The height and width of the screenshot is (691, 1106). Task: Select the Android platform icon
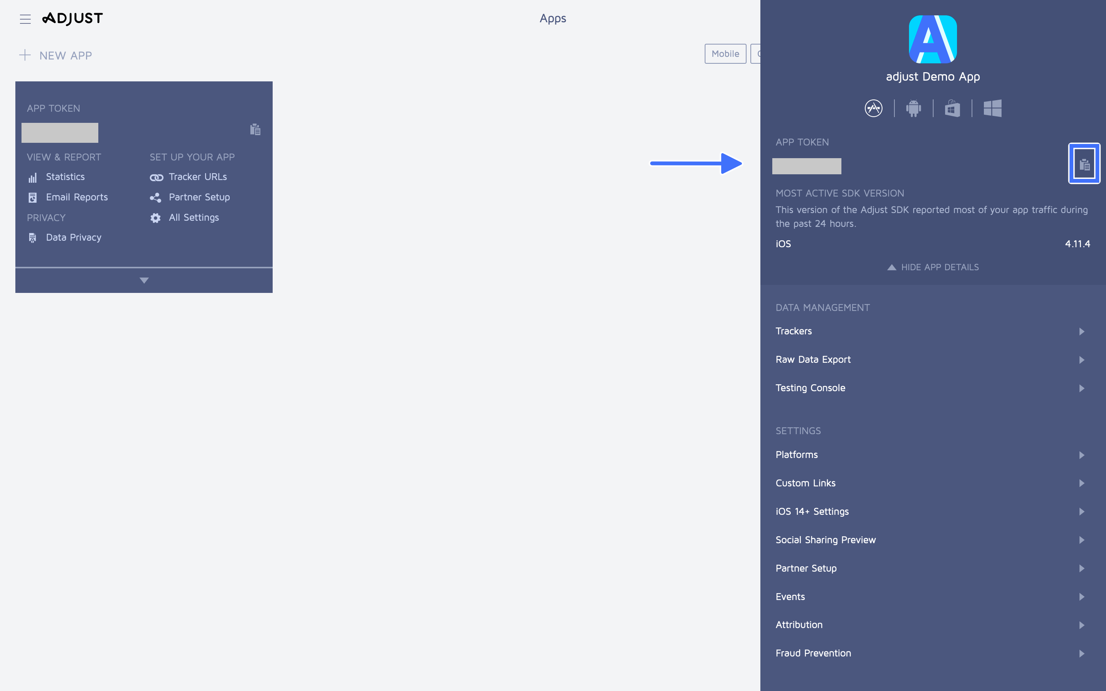[913, 108]
